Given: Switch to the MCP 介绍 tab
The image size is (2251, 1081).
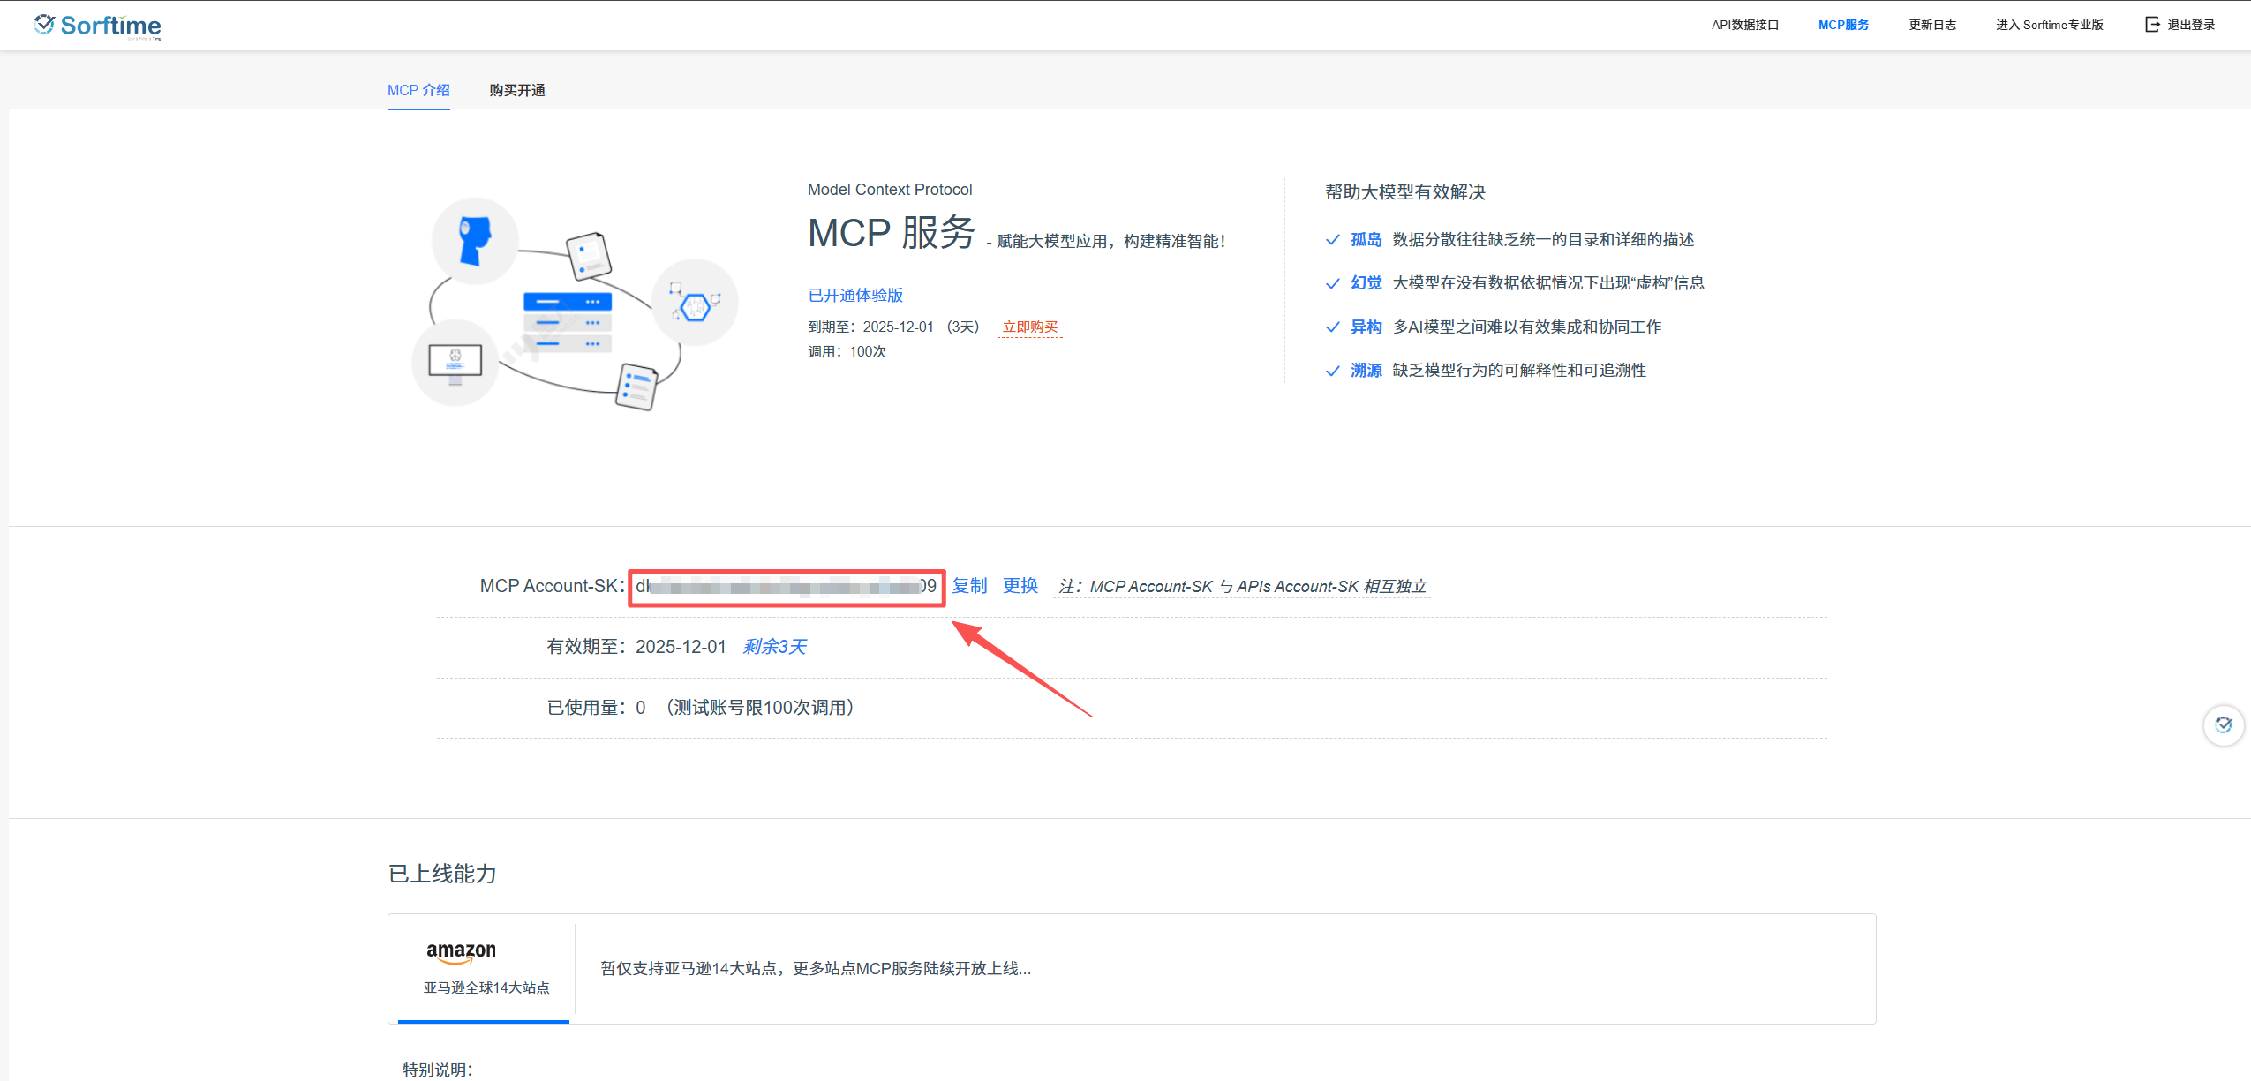Looking at the screenshot, I should [418, 90].
